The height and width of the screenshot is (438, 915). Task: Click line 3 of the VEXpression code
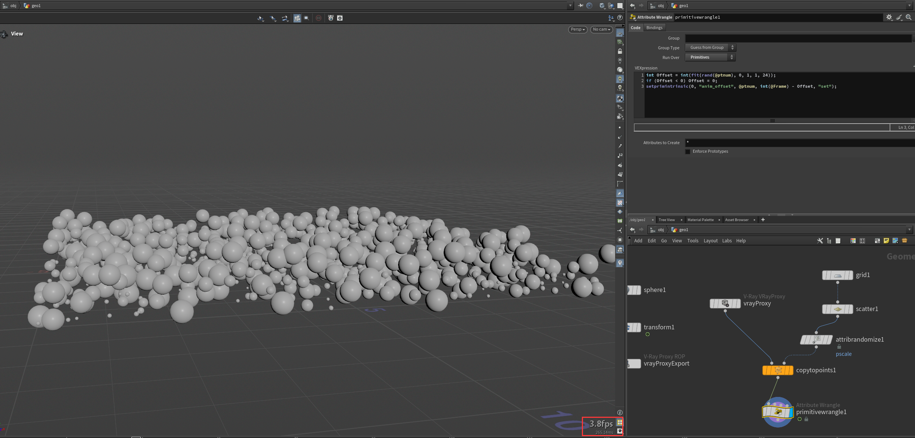click(741, 86)
